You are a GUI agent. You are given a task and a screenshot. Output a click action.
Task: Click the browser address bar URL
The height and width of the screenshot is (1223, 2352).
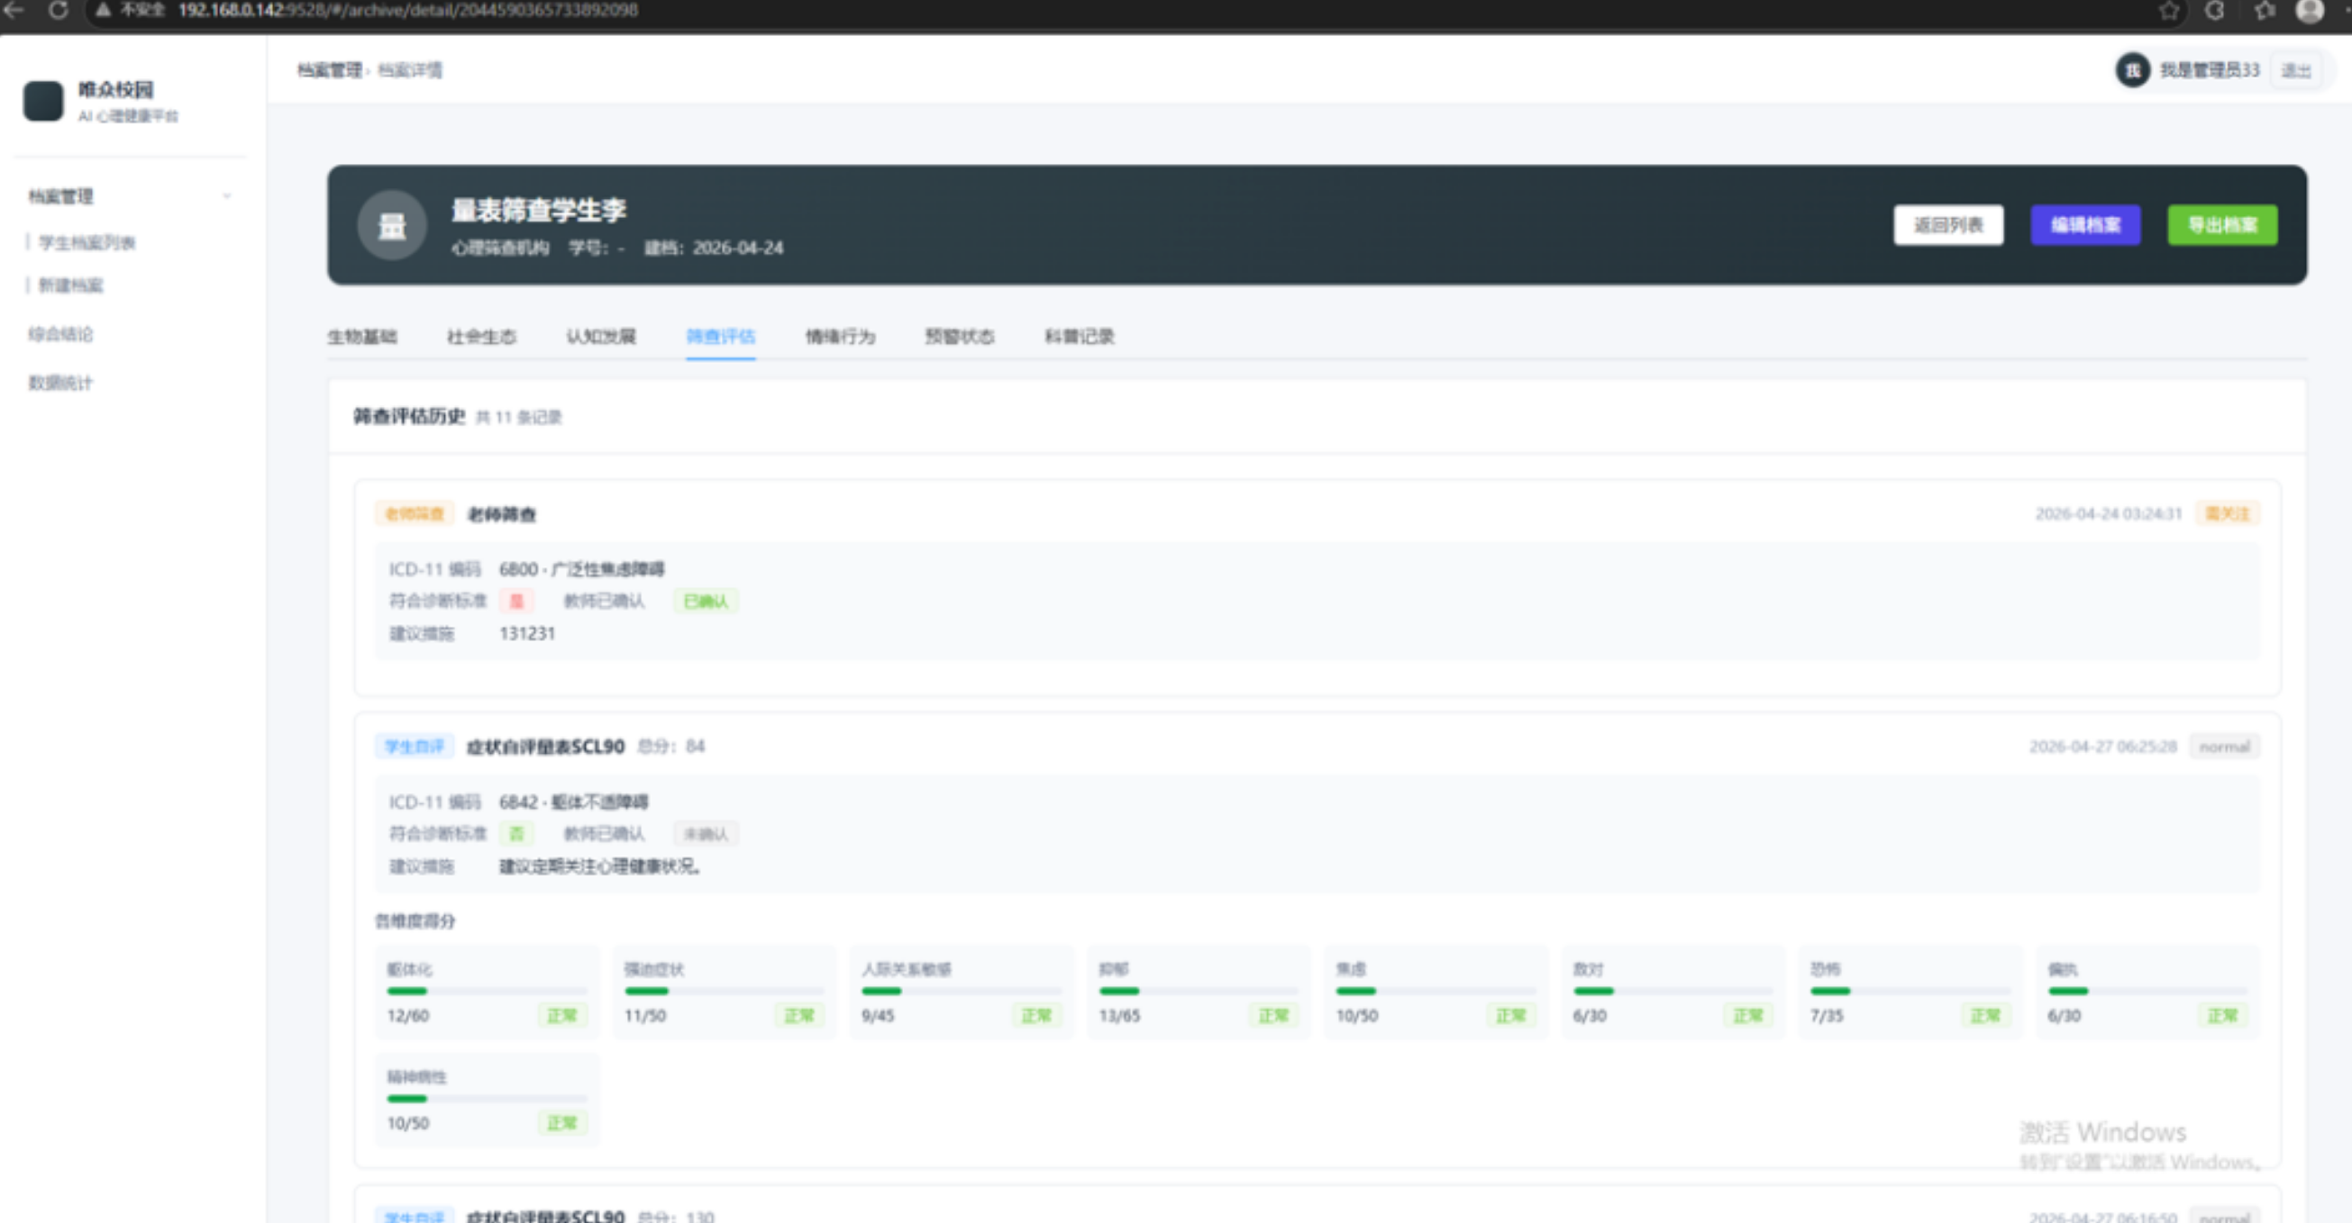[x=408, y=10]
